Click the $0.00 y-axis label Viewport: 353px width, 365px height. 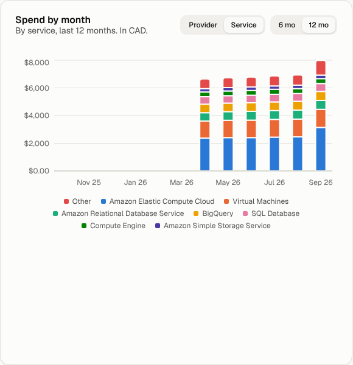tap(39, 171)
